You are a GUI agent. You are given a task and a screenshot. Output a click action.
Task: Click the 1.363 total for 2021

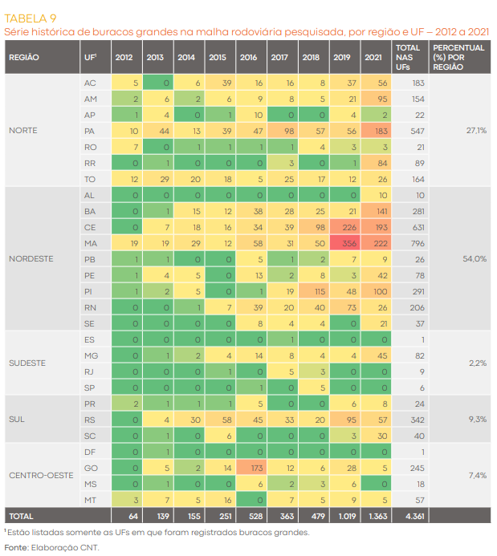click(373, 515)
